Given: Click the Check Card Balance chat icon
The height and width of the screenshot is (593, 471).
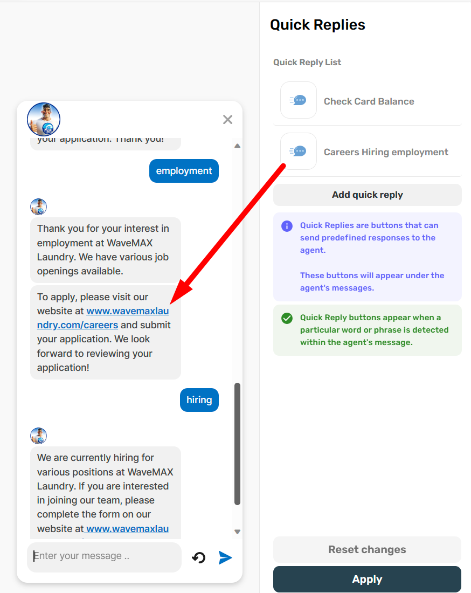Looking at the screenshot, I should pyautogui.click(x=298, y=100).
